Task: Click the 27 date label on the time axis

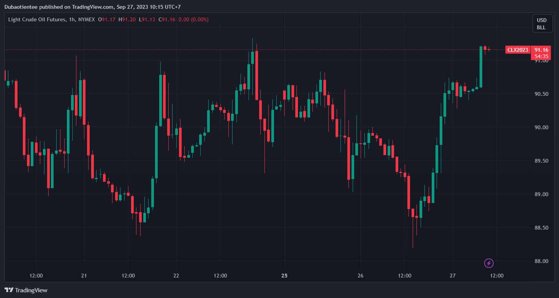Action: click(452, 275)
